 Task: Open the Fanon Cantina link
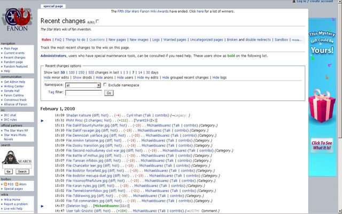14,96
